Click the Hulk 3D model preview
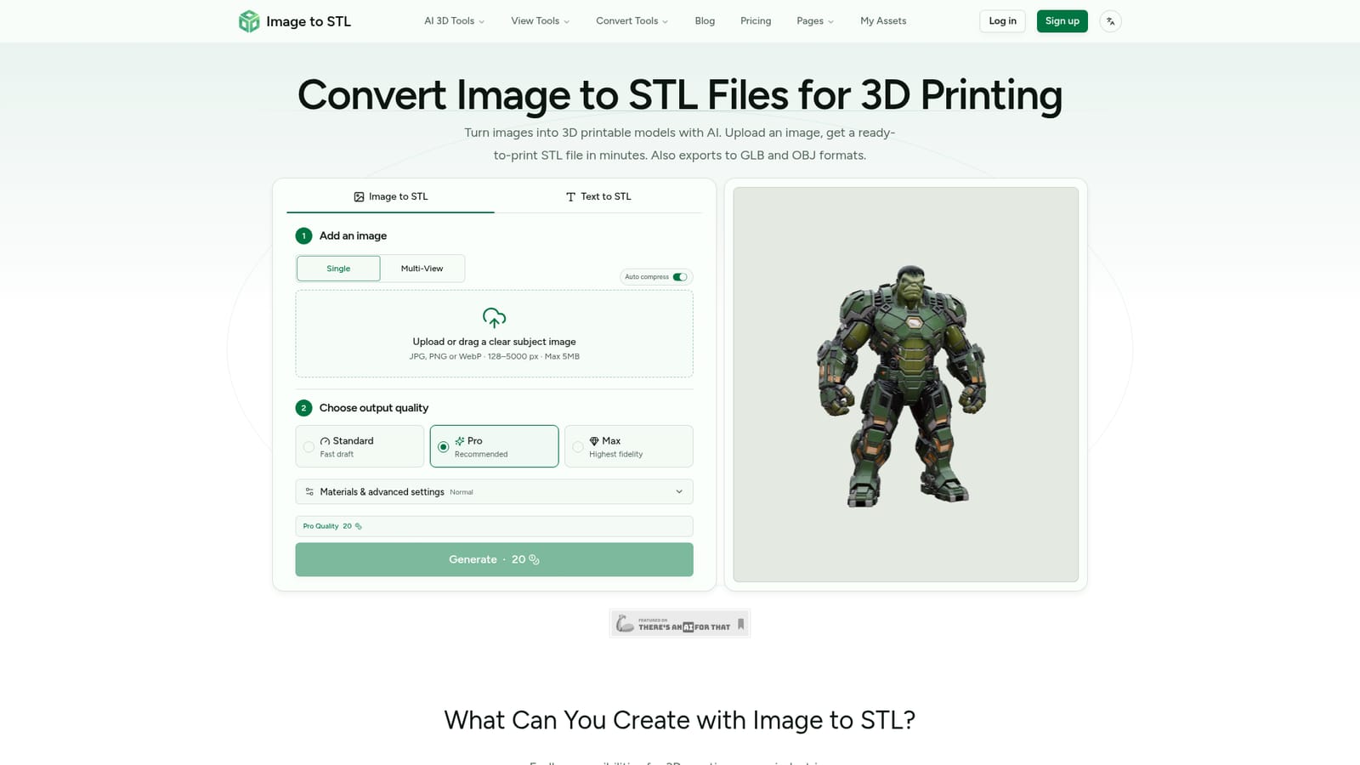This screenshot has width=1360, height=765. (x=905, y=385)
